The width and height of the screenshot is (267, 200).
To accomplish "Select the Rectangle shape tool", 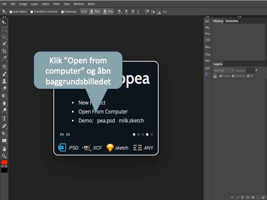I will tap(4, 141).
